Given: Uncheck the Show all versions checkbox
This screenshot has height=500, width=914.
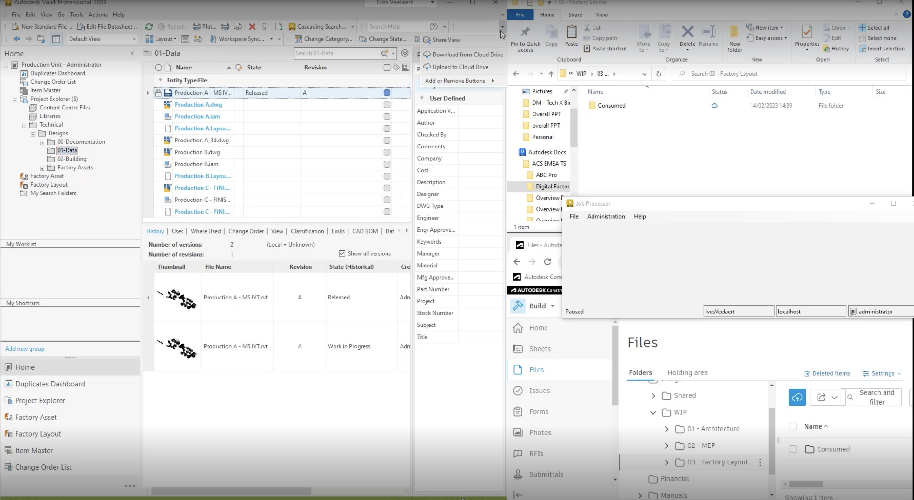Looking at the screenshot, I should click(342, 253).
